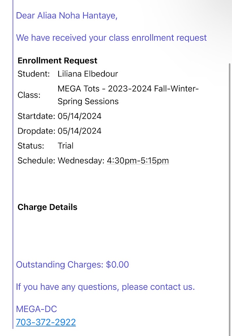Viewport: 232px width, 336px height.
Task: Click the 'Charge Details' heading
Action: pyautogui.click(x=47, y=207)
